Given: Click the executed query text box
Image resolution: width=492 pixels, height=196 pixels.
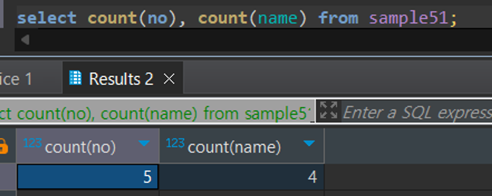Looking at the screenshot, I should click(157, 111).
